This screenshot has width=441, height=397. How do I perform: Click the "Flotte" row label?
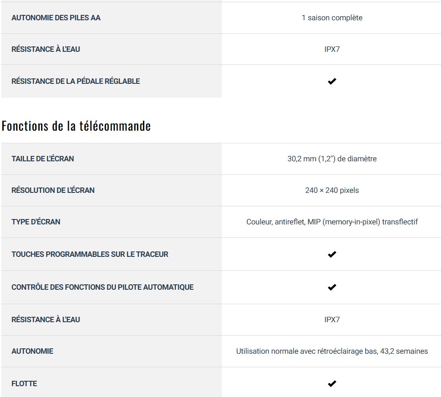tap(24, 383)
